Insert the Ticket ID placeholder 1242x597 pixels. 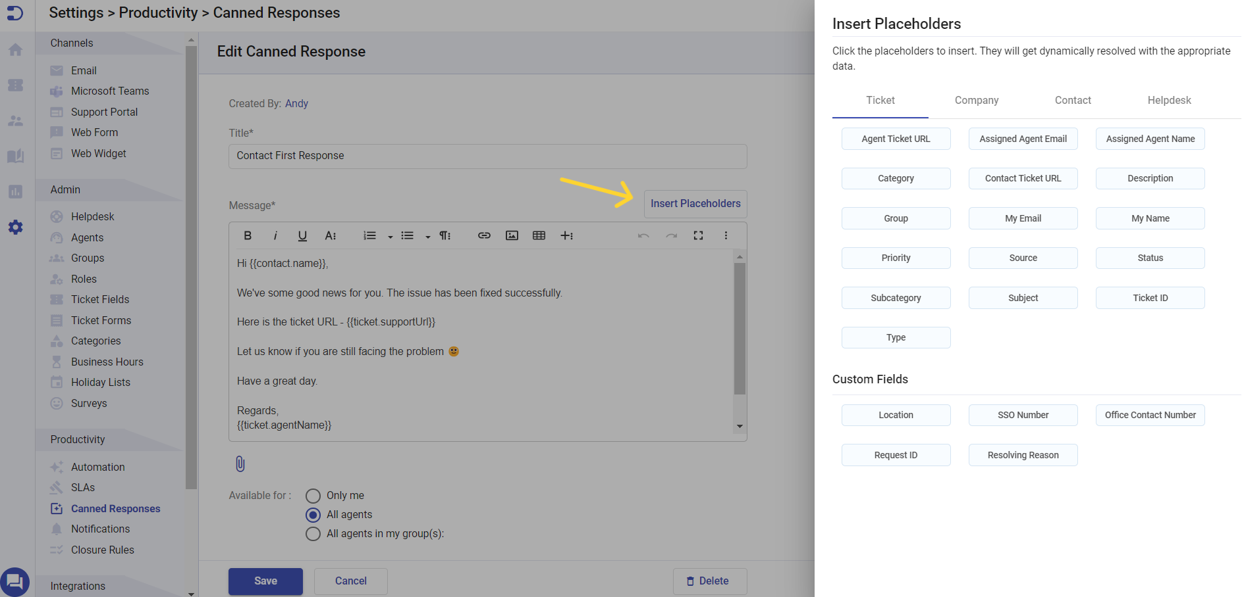(x=1150, y=297)
